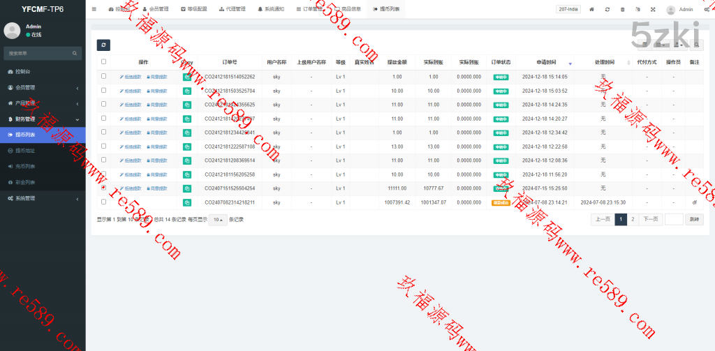Toggle sidebar with the hamburger menu icon

tap(94, 10)
